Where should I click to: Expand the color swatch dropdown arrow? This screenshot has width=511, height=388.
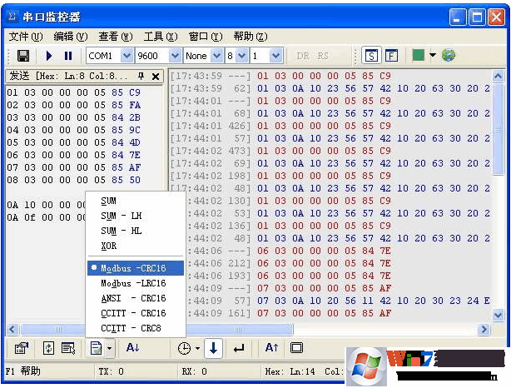(x=433, y=55)
